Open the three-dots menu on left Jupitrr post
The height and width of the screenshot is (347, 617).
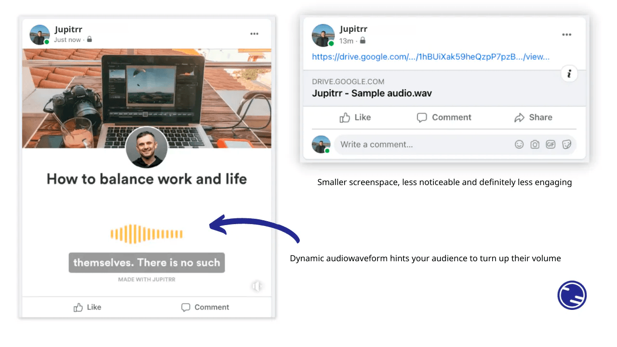click(x=254, y=34)
